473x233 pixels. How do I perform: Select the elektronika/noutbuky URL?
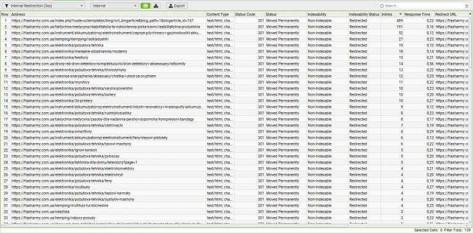click(x=51, y=187)
